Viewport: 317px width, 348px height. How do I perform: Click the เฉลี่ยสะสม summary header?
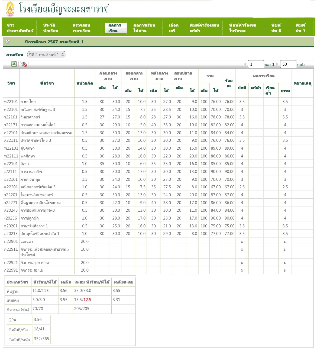point(124,282)
